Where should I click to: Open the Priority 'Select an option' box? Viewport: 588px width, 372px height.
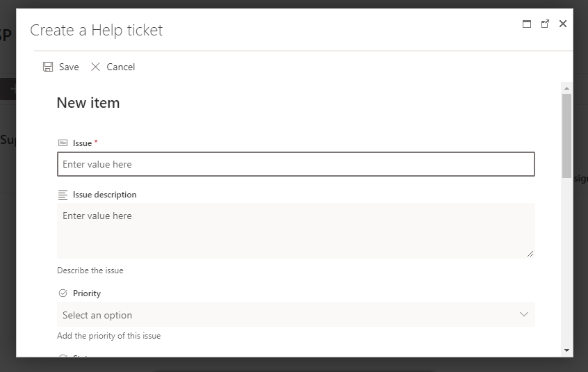coord(278,315)
